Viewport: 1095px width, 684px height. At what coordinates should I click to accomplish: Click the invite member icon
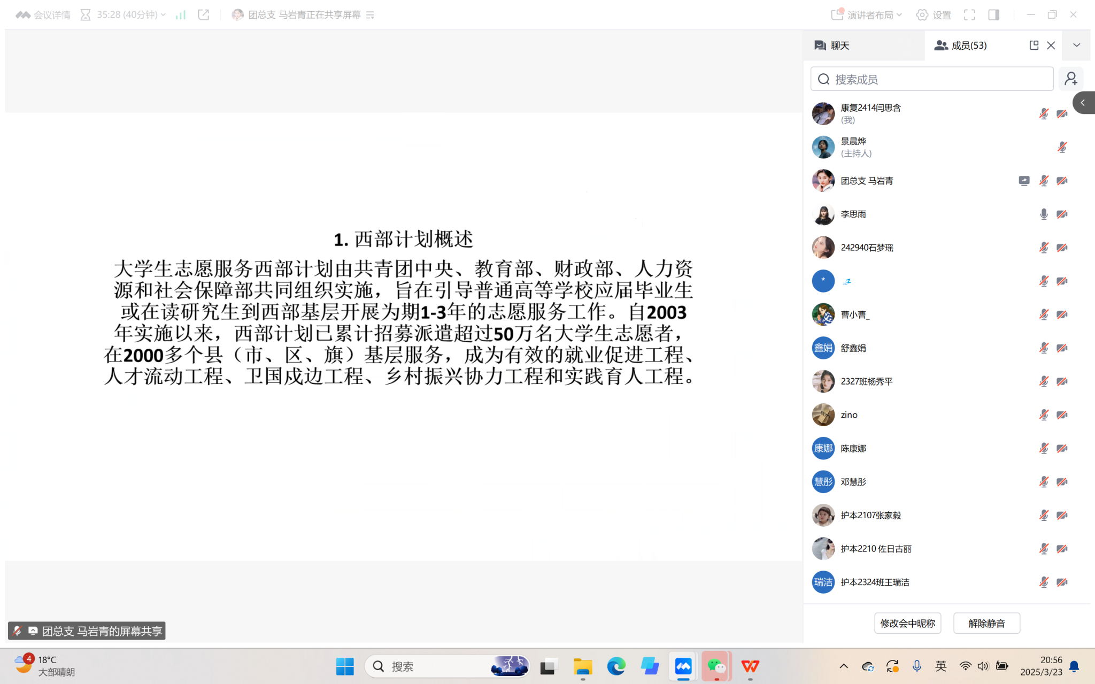(1070, 79)
